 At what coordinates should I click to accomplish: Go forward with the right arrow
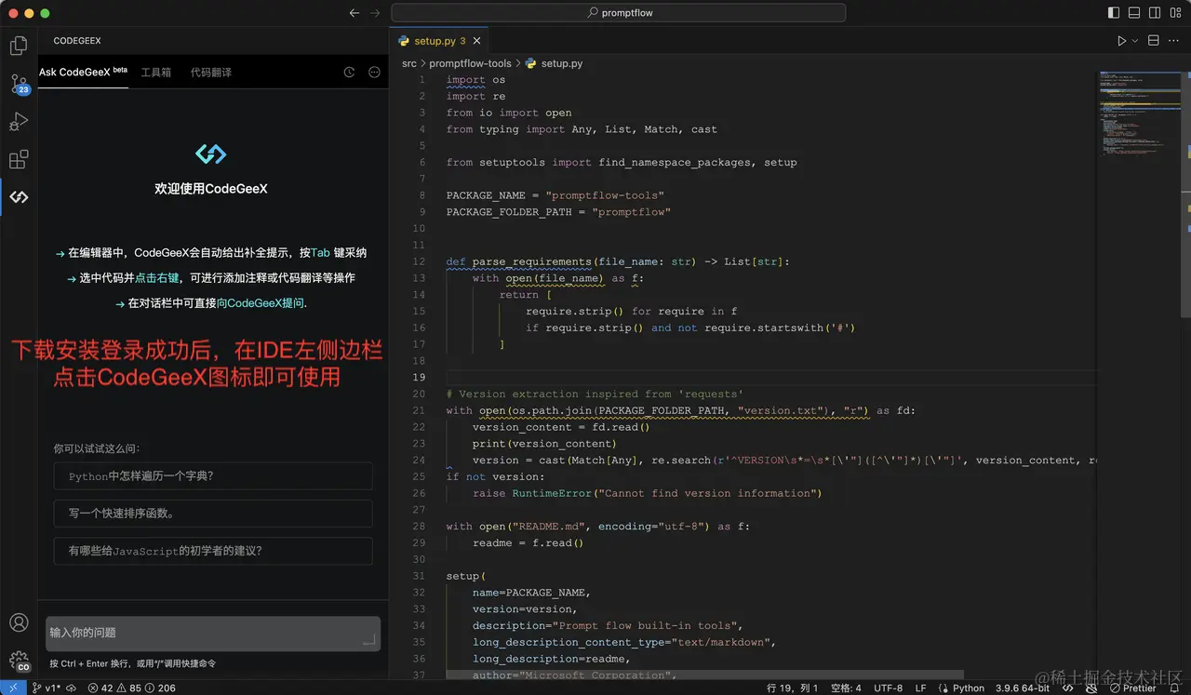coord(375,13)
